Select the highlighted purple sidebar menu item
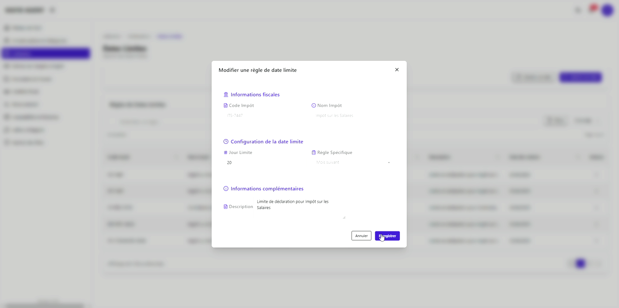 tap(46, 54)
